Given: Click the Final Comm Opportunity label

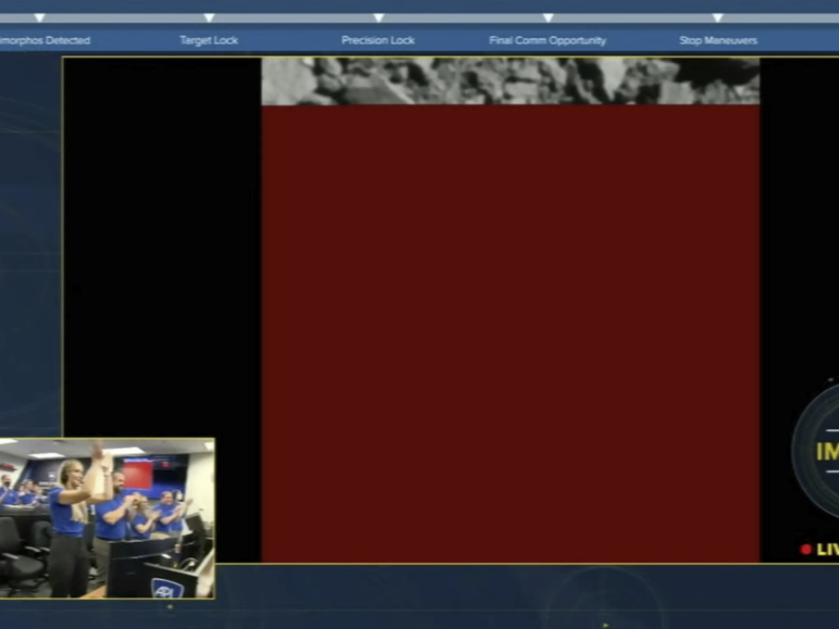Looking at the screenshot, I should 547,40.
